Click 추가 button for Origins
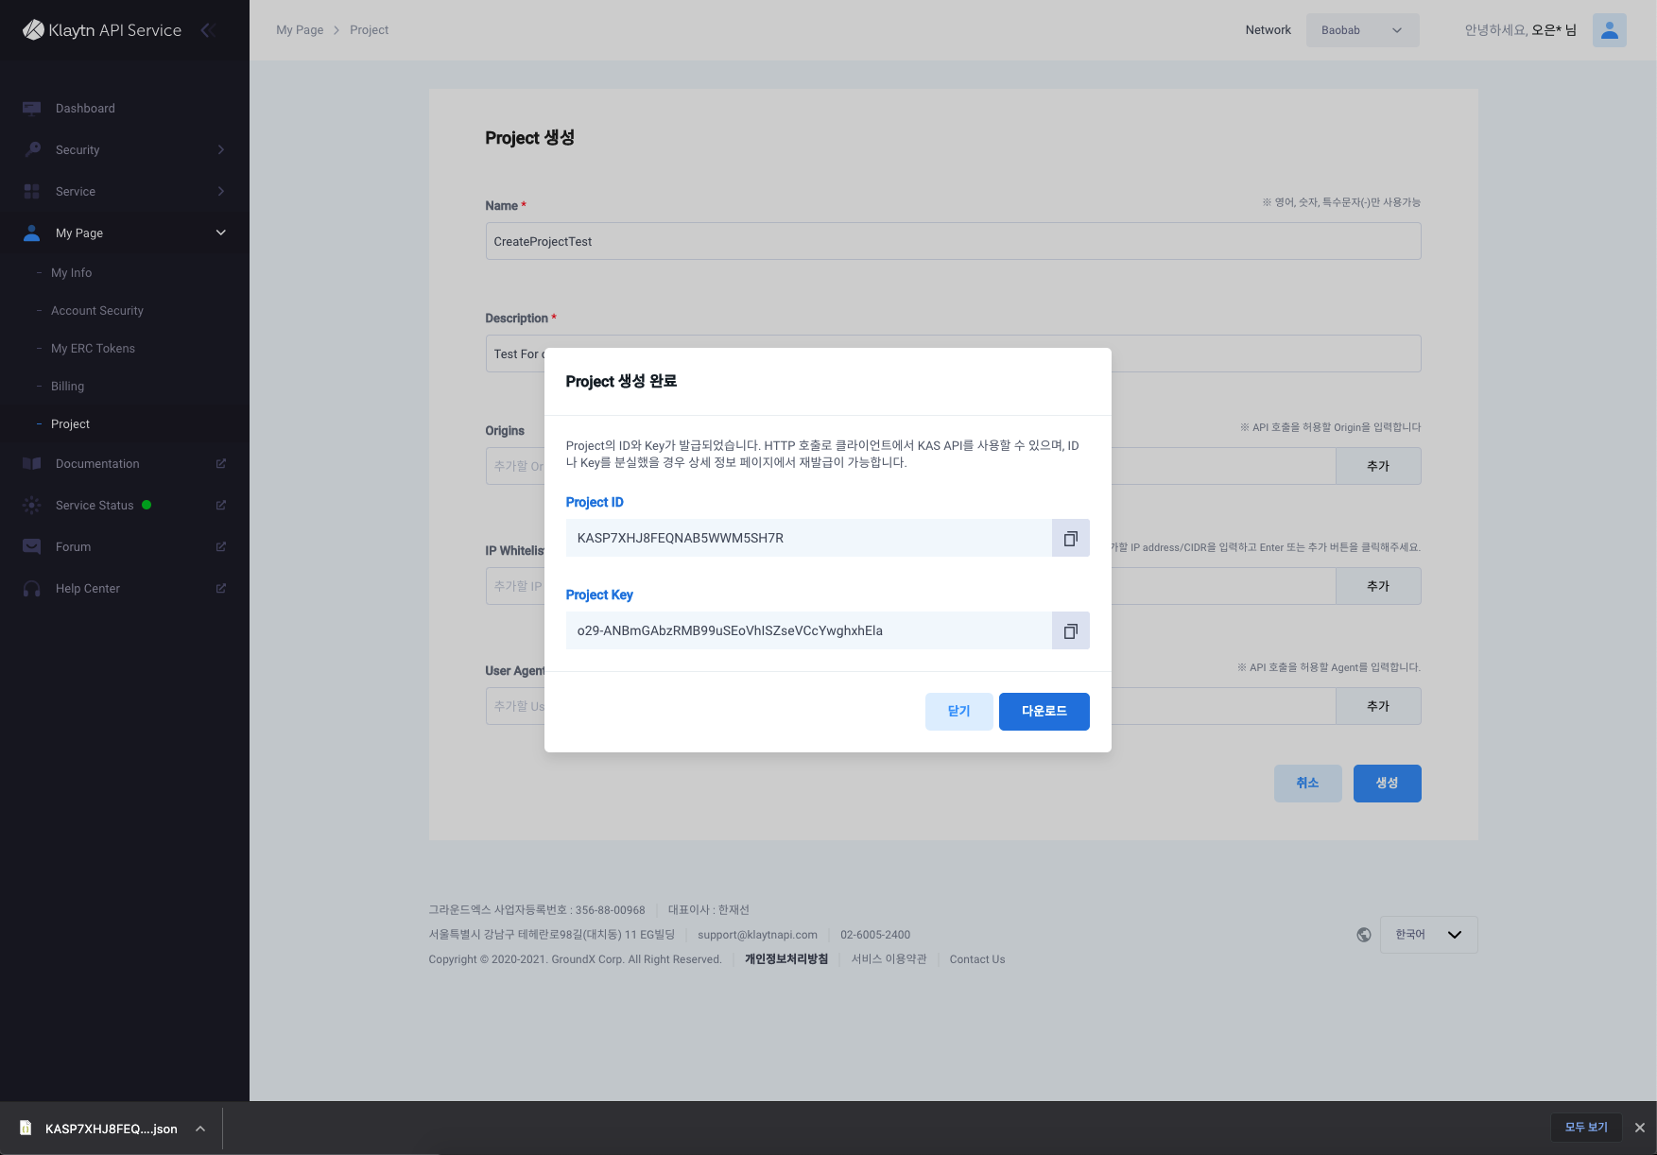 click(1378, 466)
